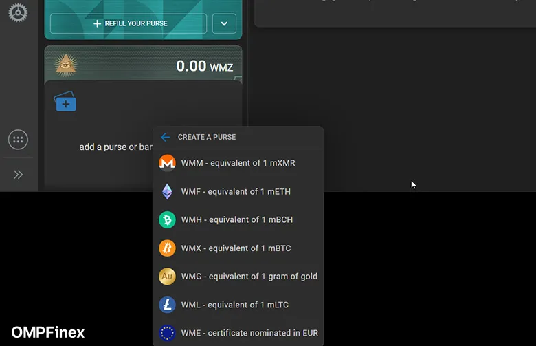Click the Ethereum WMF coin icon

click(167, 191)
